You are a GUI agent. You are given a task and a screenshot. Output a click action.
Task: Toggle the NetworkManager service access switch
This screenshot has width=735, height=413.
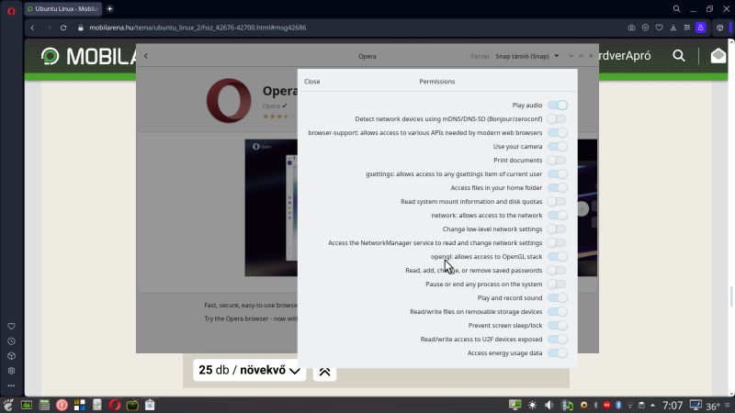pos(558,242)
